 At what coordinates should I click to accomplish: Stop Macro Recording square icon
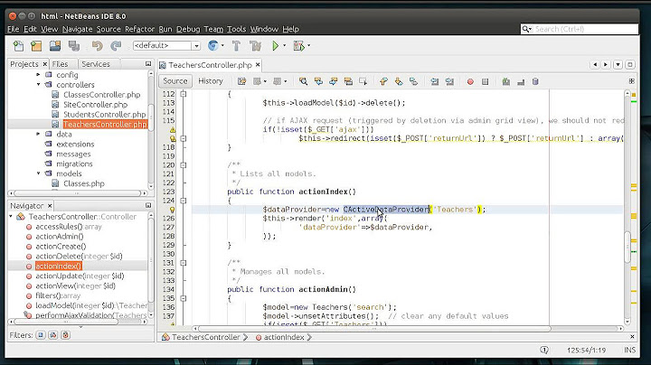[x=485, y=81]
